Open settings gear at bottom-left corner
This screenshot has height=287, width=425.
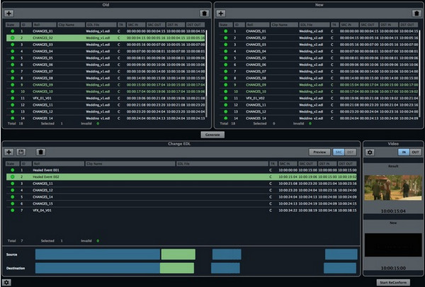coord(6,282)
